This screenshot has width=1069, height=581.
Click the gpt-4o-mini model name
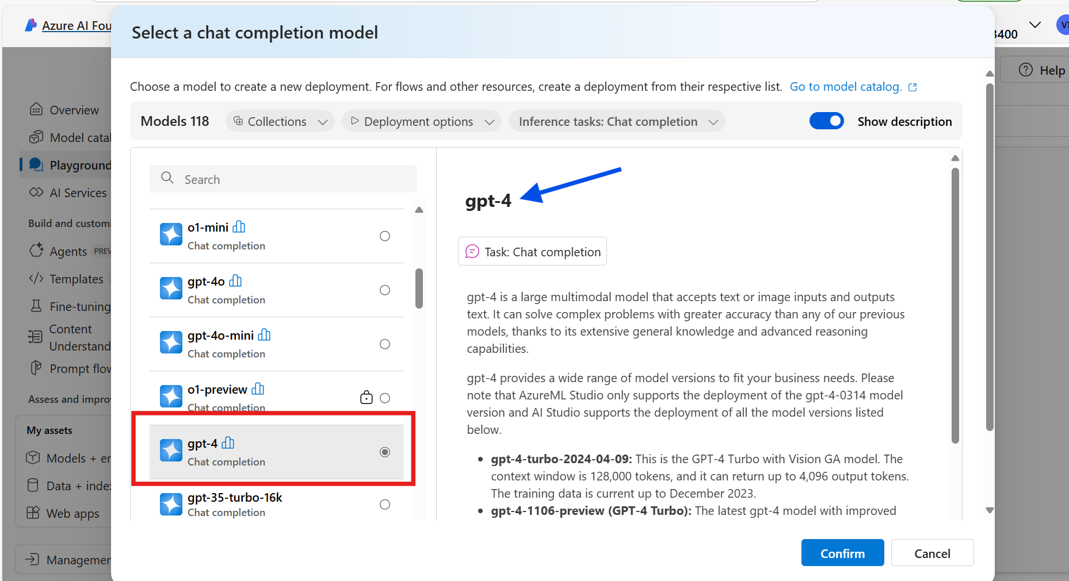pos(220,335)
